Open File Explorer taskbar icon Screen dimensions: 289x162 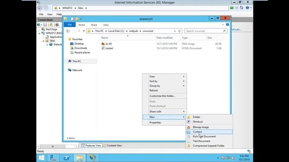[x=79, y=158]
